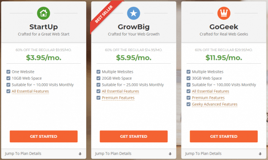Image resolution: width=268 pixels, height=160 pixels.
Task: Open StartUp All Essential Features link
Action: (30, 91)
